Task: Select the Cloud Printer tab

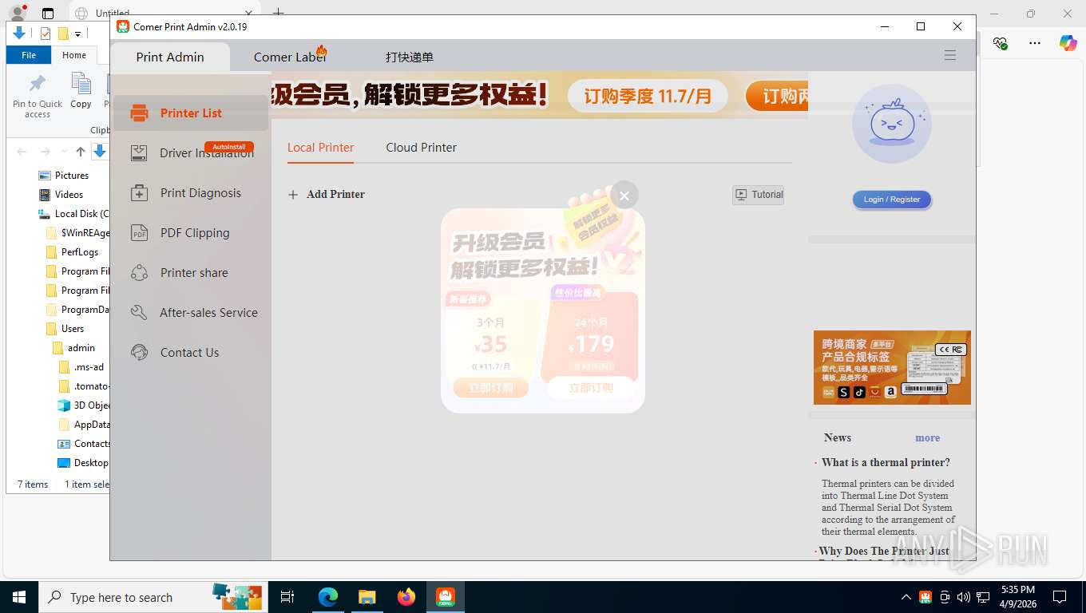Action: pos(421,147)
